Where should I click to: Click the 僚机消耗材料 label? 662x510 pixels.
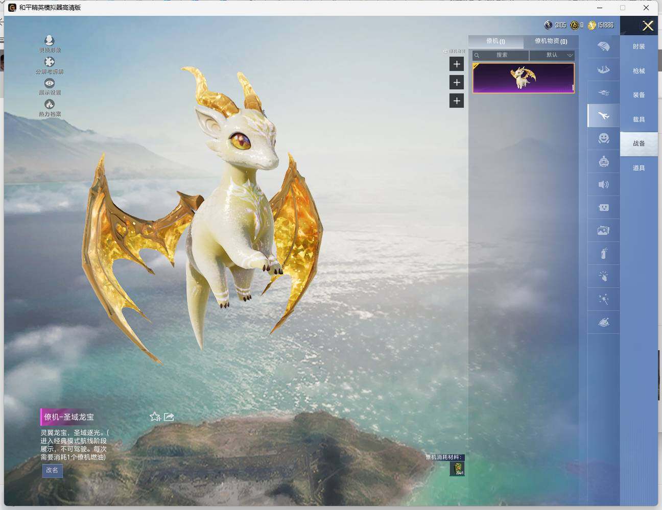click(444, 457)
